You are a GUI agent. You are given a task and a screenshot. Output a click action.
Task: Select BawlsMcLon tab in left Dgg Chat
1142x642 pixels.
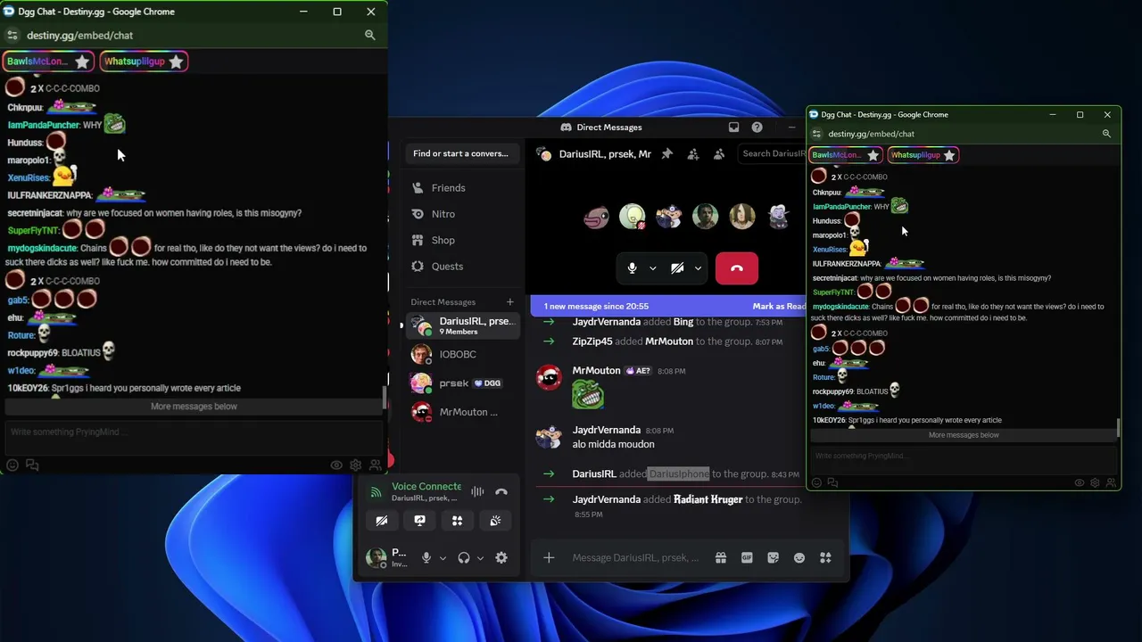[48, 62]
